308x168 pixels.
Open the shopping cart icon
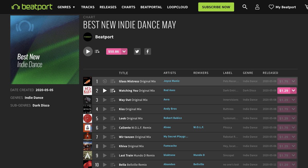tap(306, 7)
